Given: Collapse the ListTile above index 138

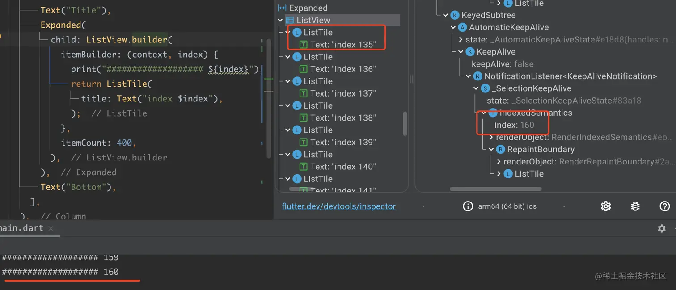Looking at the screenshot, I should [288, 105].
